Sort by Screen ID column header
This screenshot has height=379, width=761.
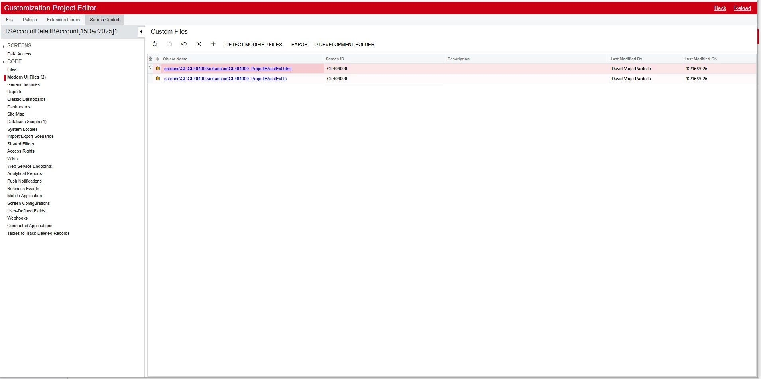click(x=385, y=59)
